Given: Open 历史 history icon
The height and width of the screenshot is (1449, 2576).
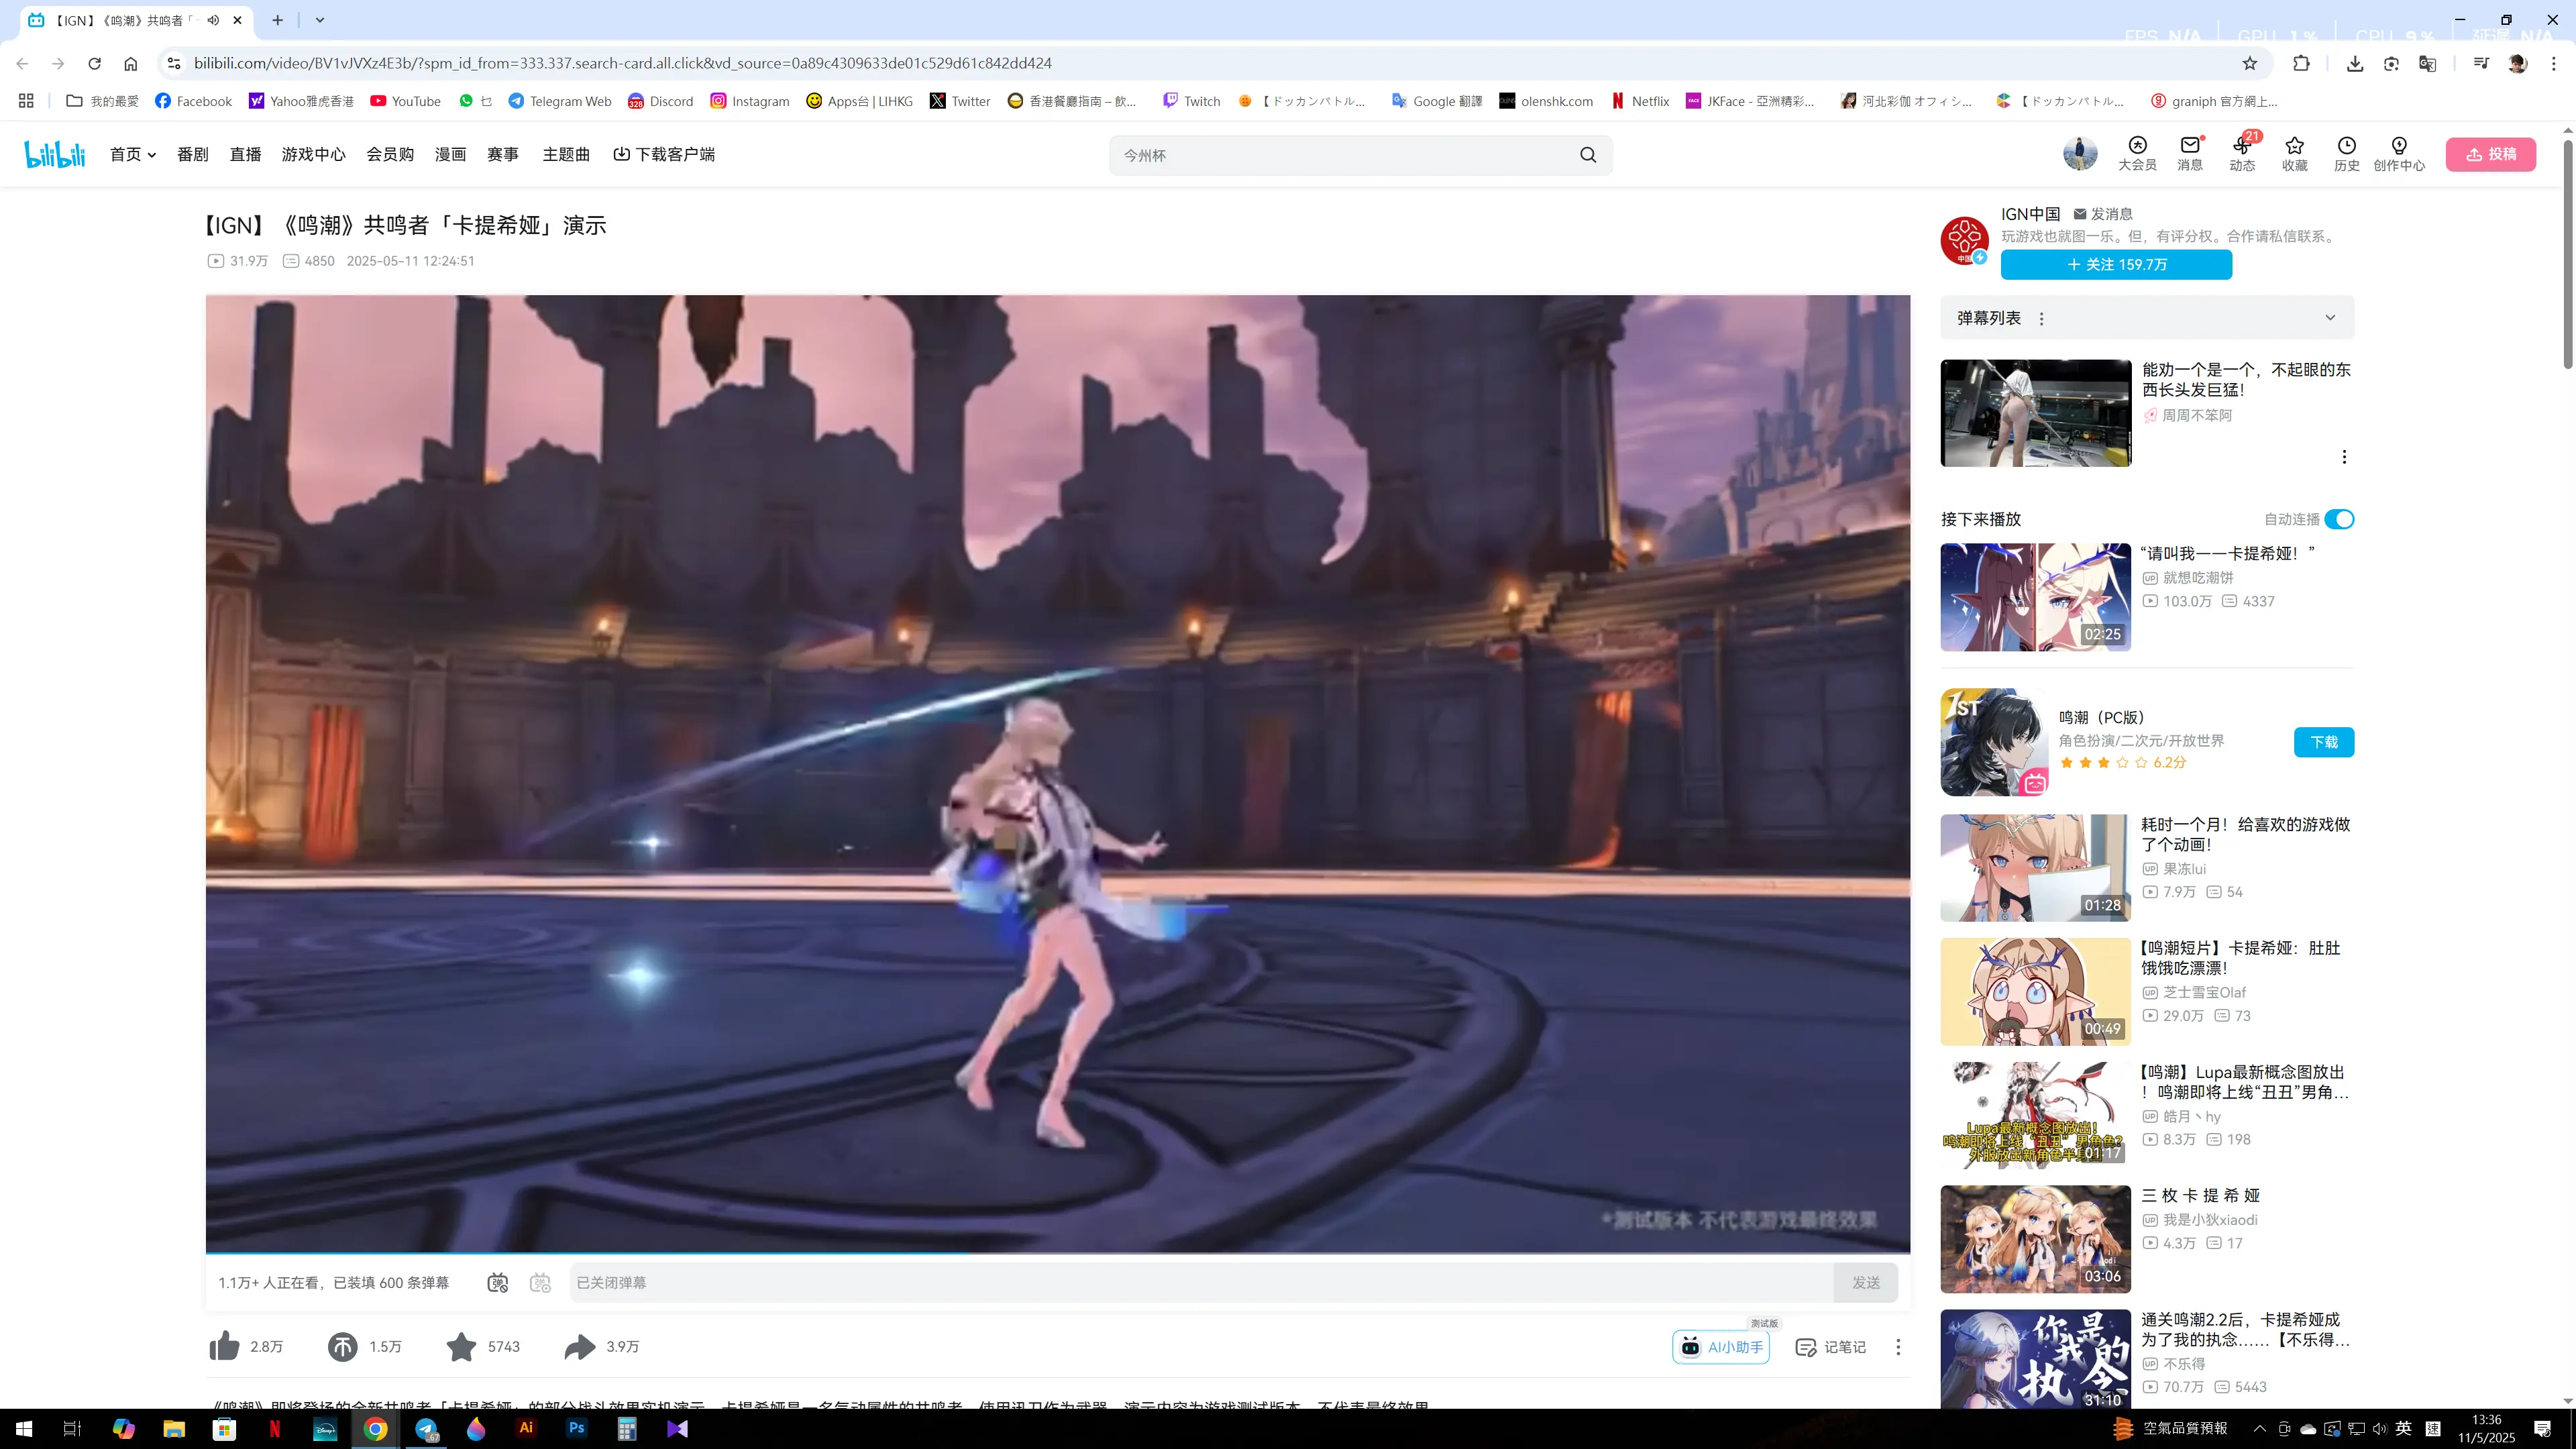Looking at the screenshot, I should [2346, 153].
